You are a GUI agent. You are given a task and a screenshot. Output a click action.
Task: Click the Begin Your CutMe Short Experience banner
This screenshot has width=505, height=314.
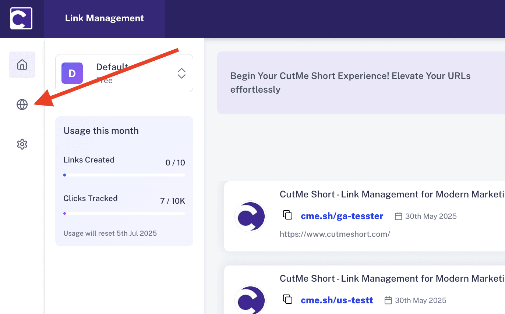click(361, 83)
